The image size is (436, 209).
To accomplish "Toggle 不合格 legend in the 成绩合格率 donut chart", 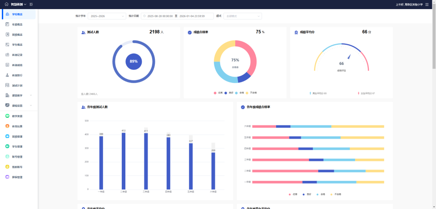I will [251, 93].
